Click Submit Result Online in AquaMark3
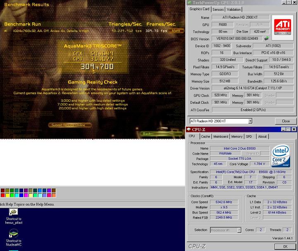This screenshot has width=298, height=251. (x=70, y=125)
